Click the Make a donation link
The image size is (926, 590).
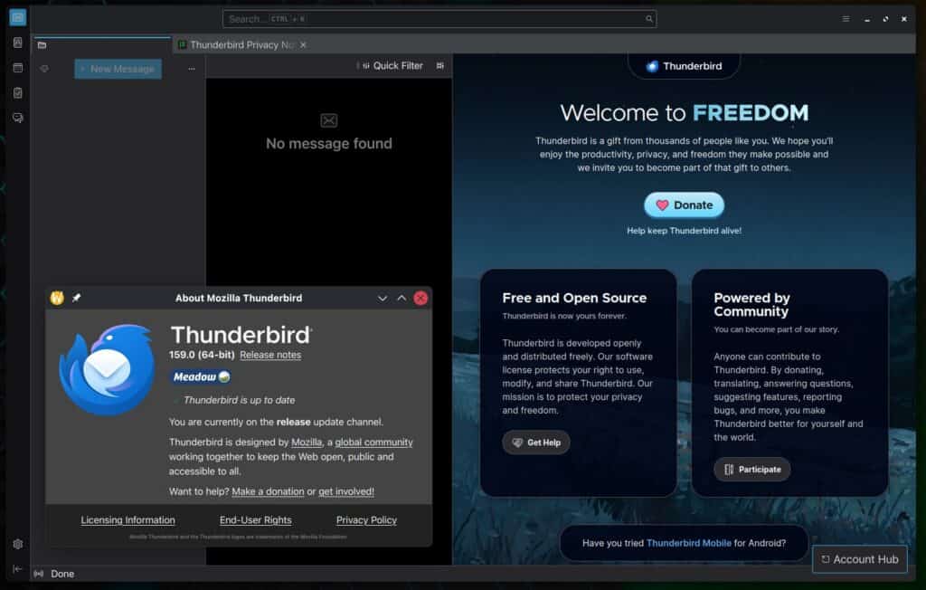(x=268, y=491)
